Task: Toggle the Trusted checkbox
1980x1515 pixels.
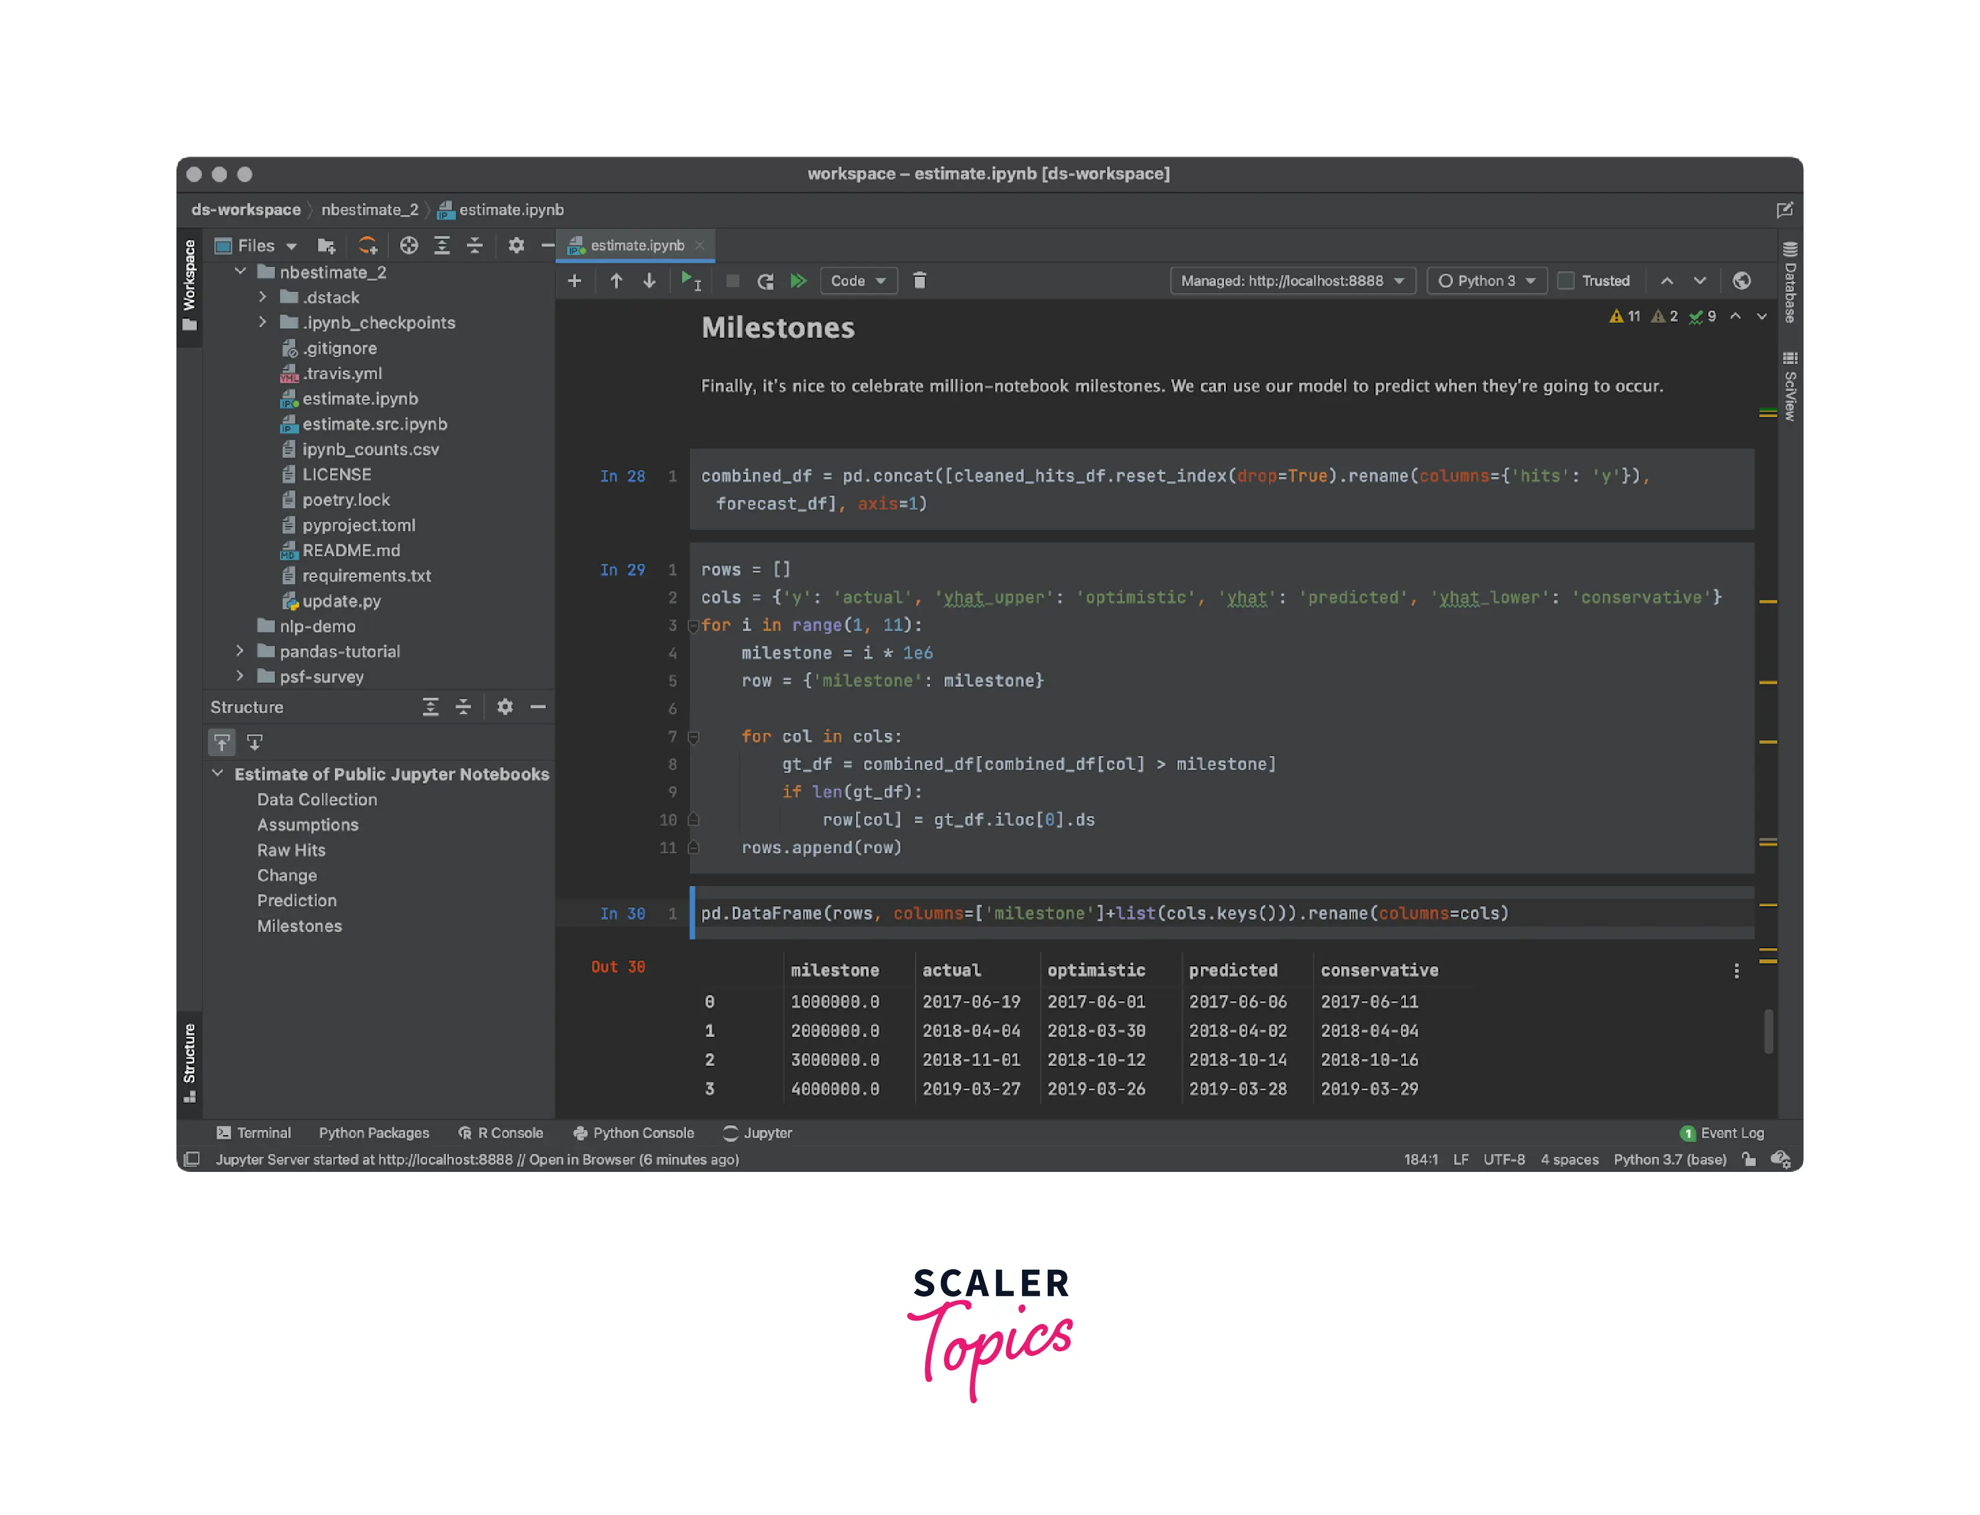Action: [x=1566, y=280]
